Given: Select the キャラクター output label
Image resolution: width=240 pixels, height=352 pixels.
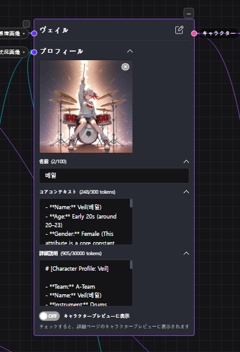Looking at the screenshot, I should click(x=219, y=34).
